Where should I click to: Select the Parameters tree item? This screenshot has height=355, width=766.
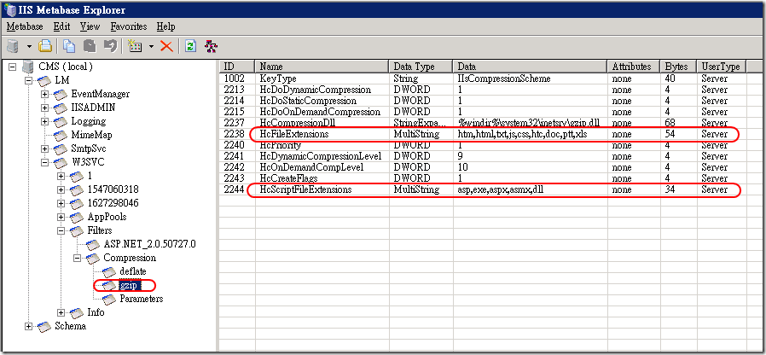coord(142,299)
